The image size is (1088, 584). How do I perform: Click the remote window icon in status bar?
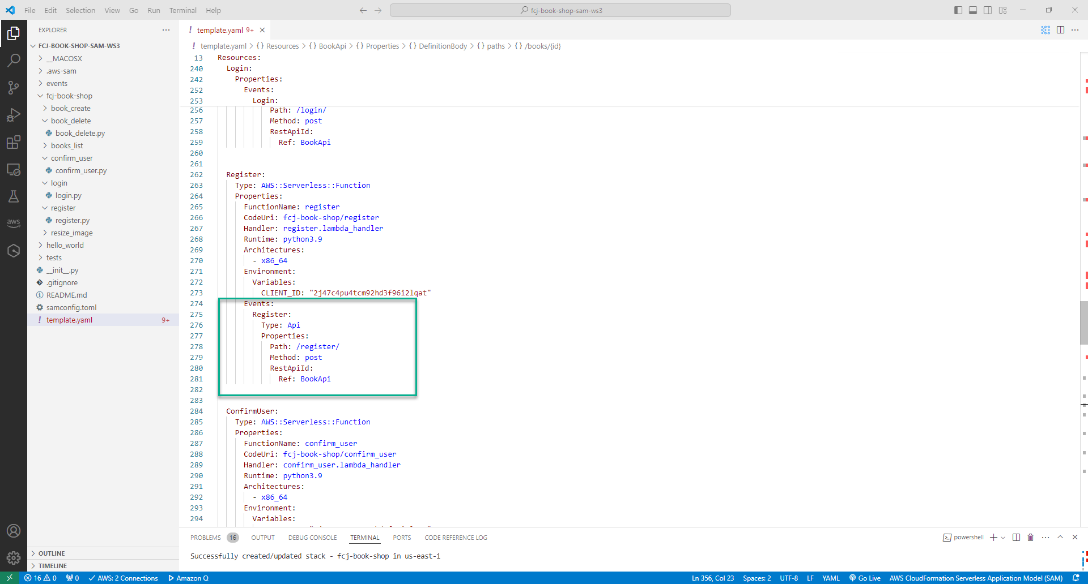coord(10,578)
